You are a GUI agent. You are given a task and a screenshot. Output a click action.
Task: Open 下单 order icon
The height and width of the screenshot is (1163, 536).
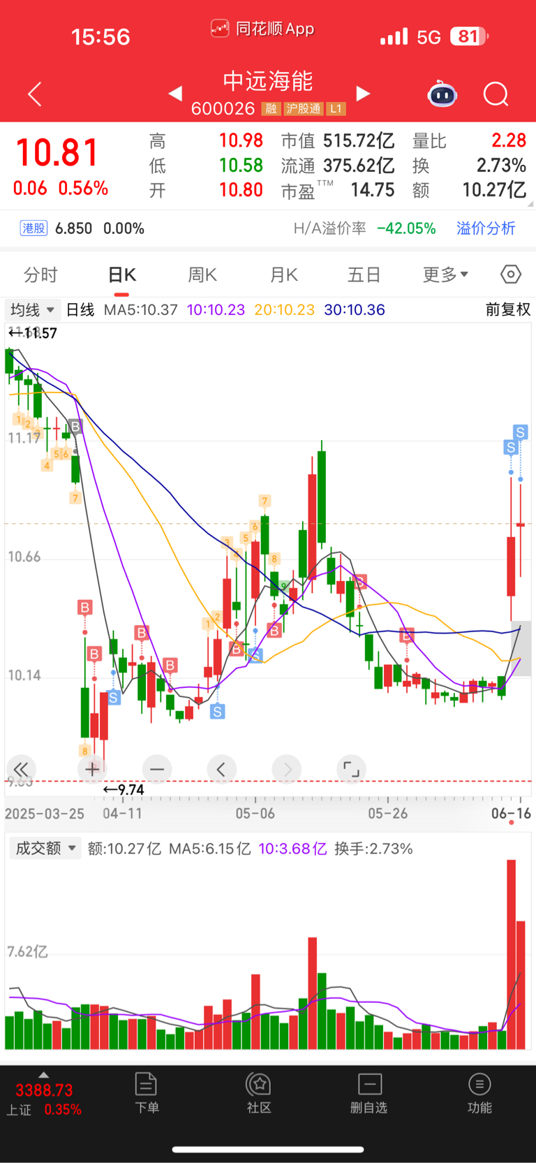[x=147, y=1093]
